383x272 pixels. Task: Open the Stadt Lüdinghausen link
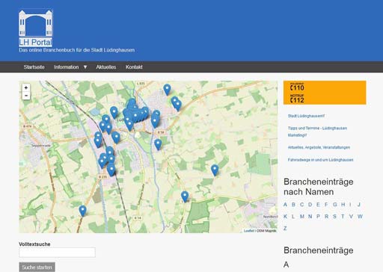click(306, 116)
